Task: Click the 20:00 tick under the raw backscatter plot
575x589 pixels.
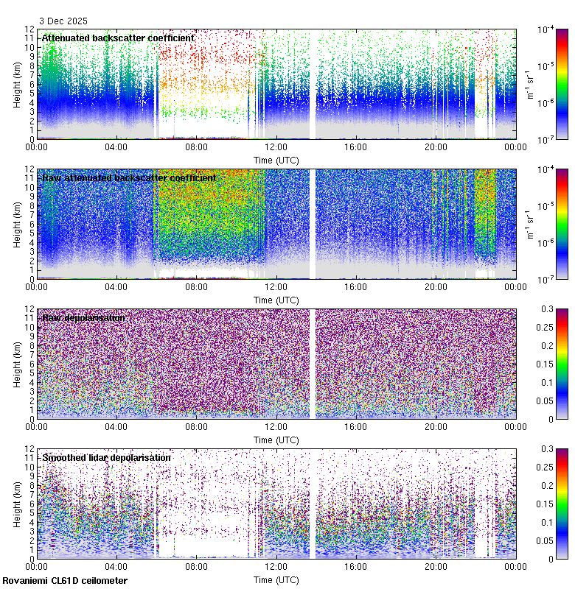Action: pyautogui.click(x=436, y=286)
